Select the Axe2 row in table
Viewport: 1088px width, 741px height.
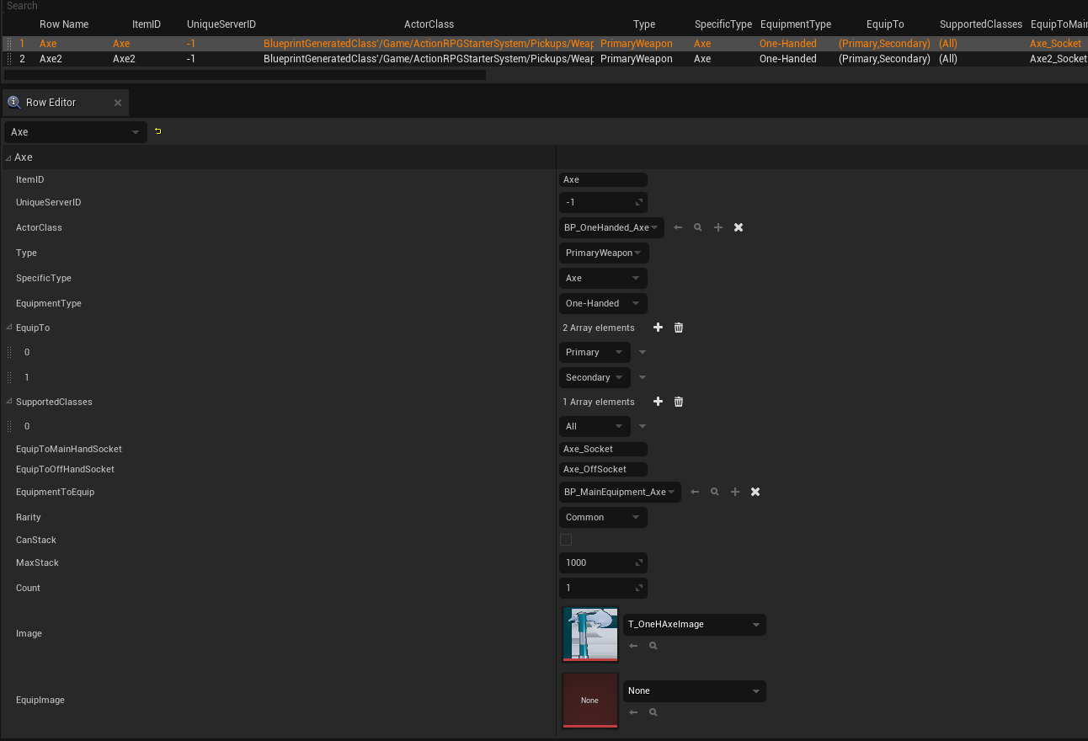[x=544, y=59]
